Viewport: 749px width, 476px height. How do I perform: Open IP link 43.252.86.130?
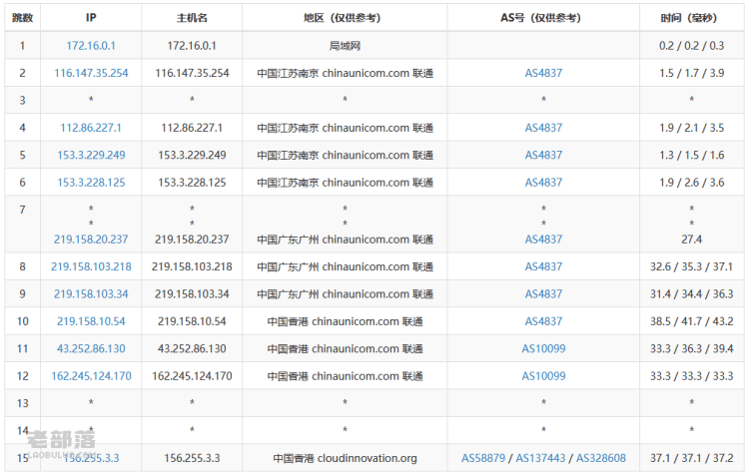pos(91,349)
